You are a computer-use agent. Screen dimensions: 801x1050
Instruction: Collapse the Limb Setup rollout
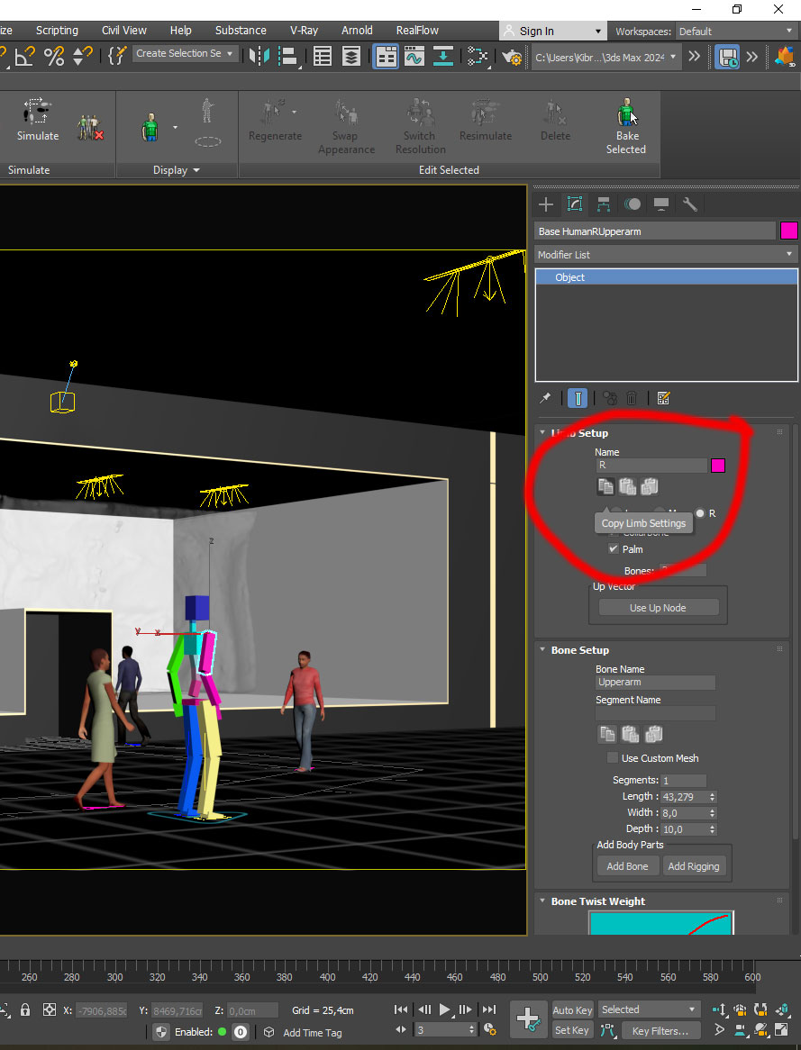[542, 432]
